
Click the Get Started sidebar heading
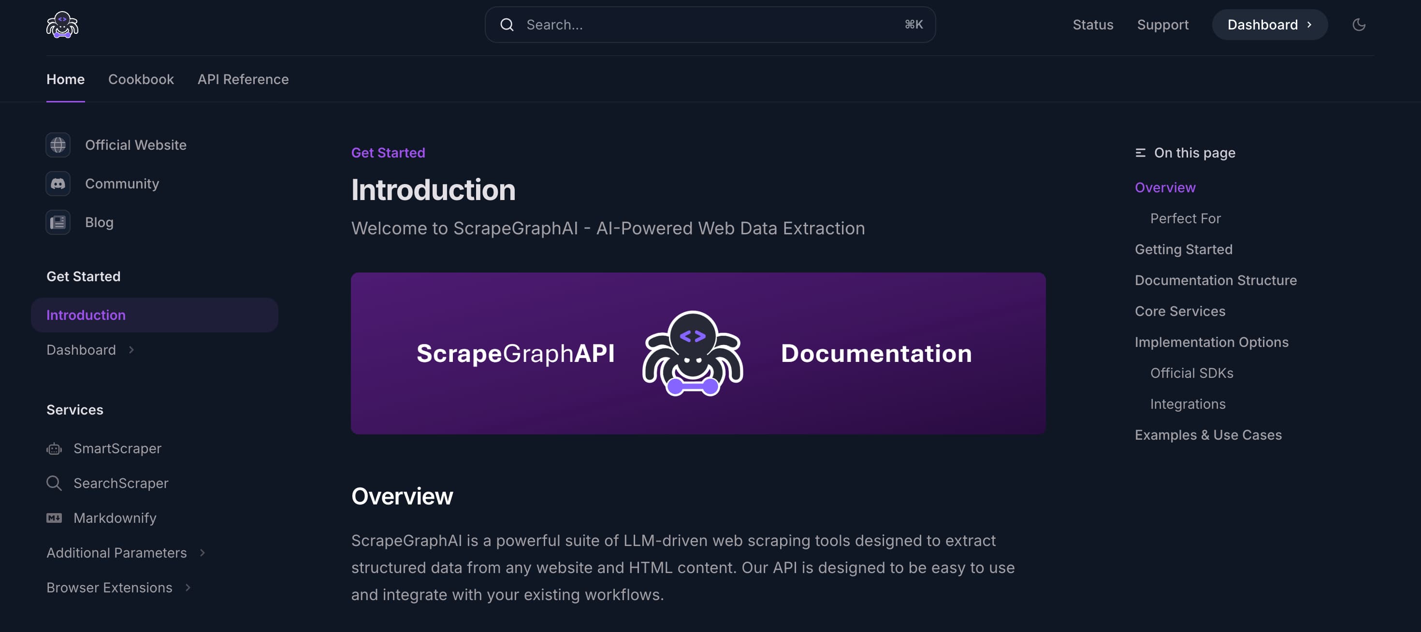83,276
